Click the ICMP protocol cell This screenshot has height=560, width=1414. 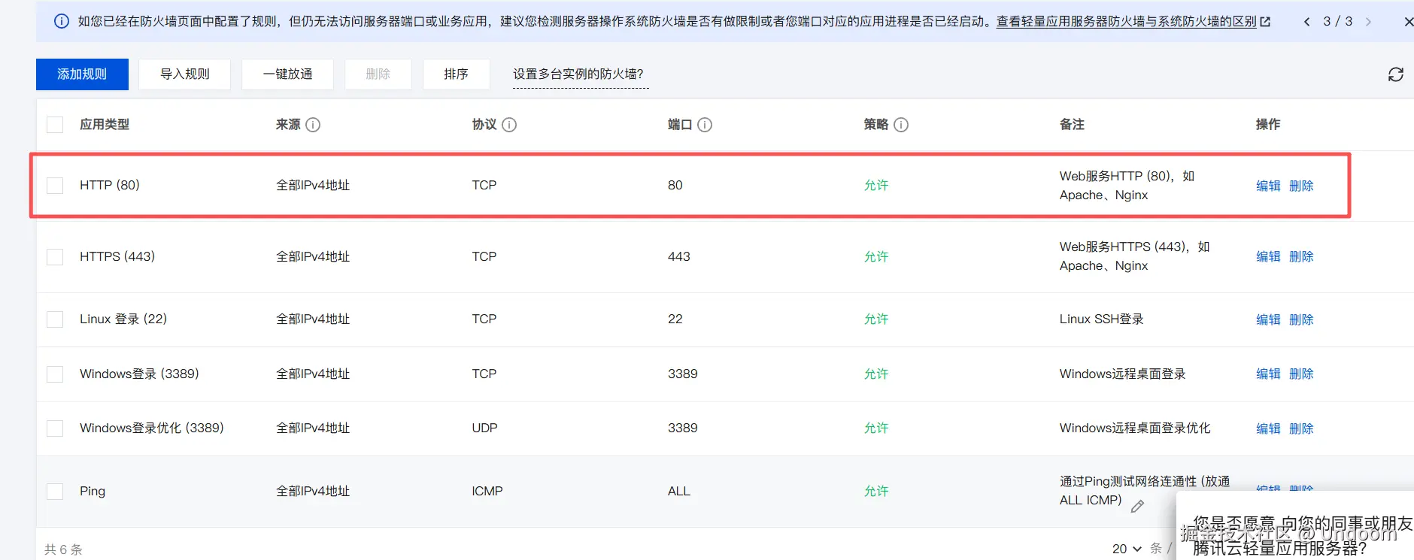point(487,491)
